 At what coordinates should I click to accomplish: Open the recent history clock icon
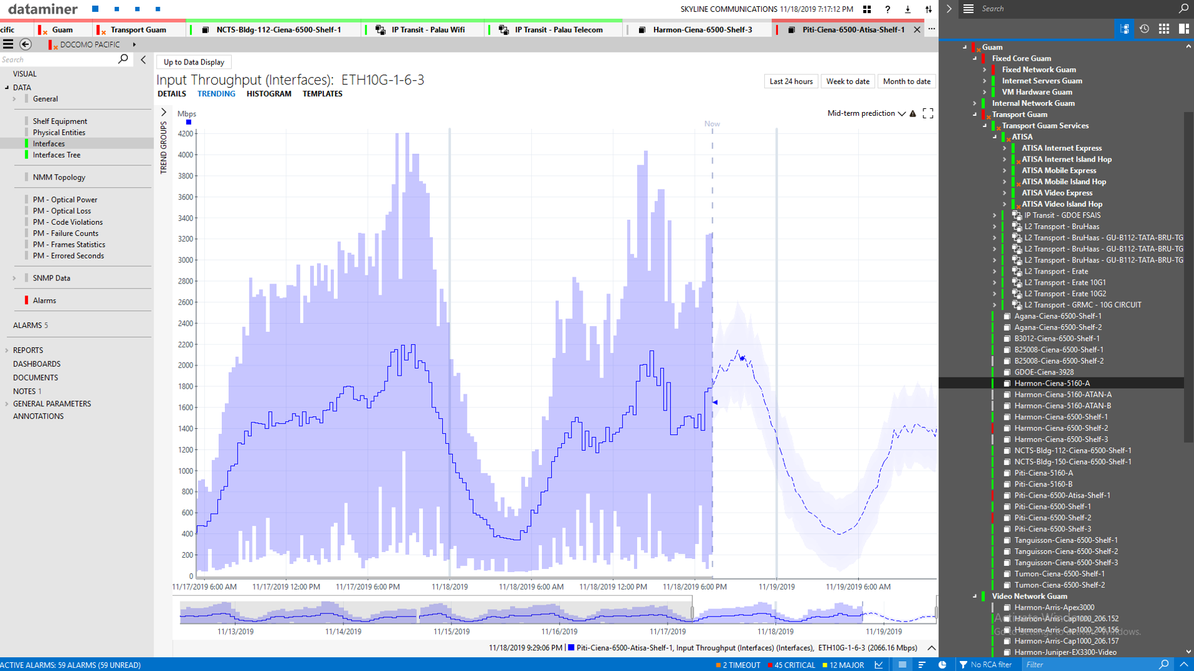click(1144, 29)
